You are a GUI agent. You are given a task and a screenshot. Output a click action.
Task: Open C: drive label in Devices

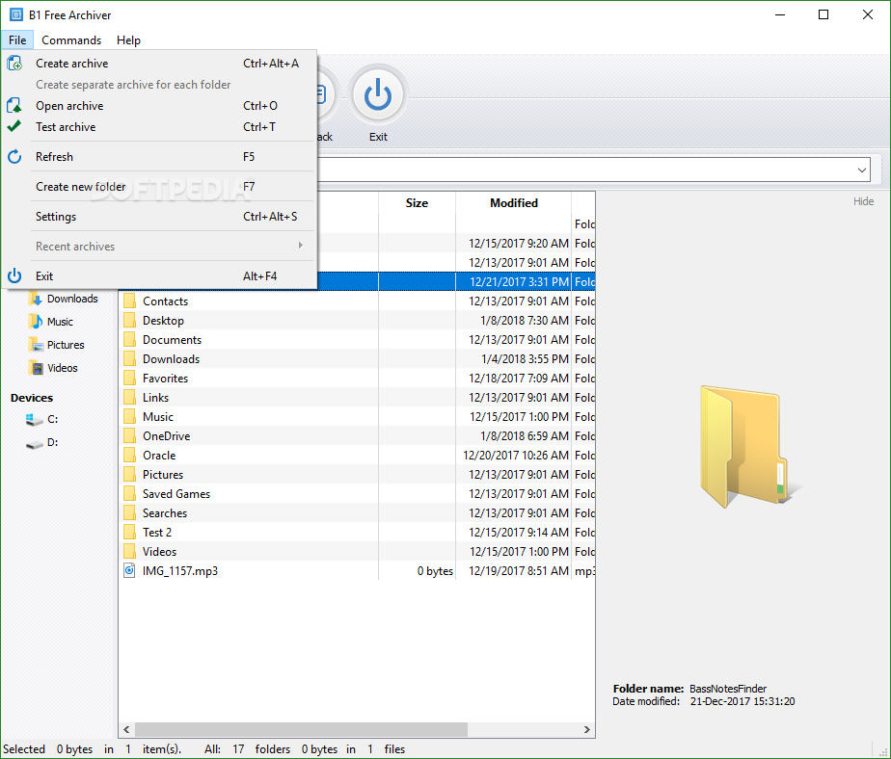pos(52,420)
